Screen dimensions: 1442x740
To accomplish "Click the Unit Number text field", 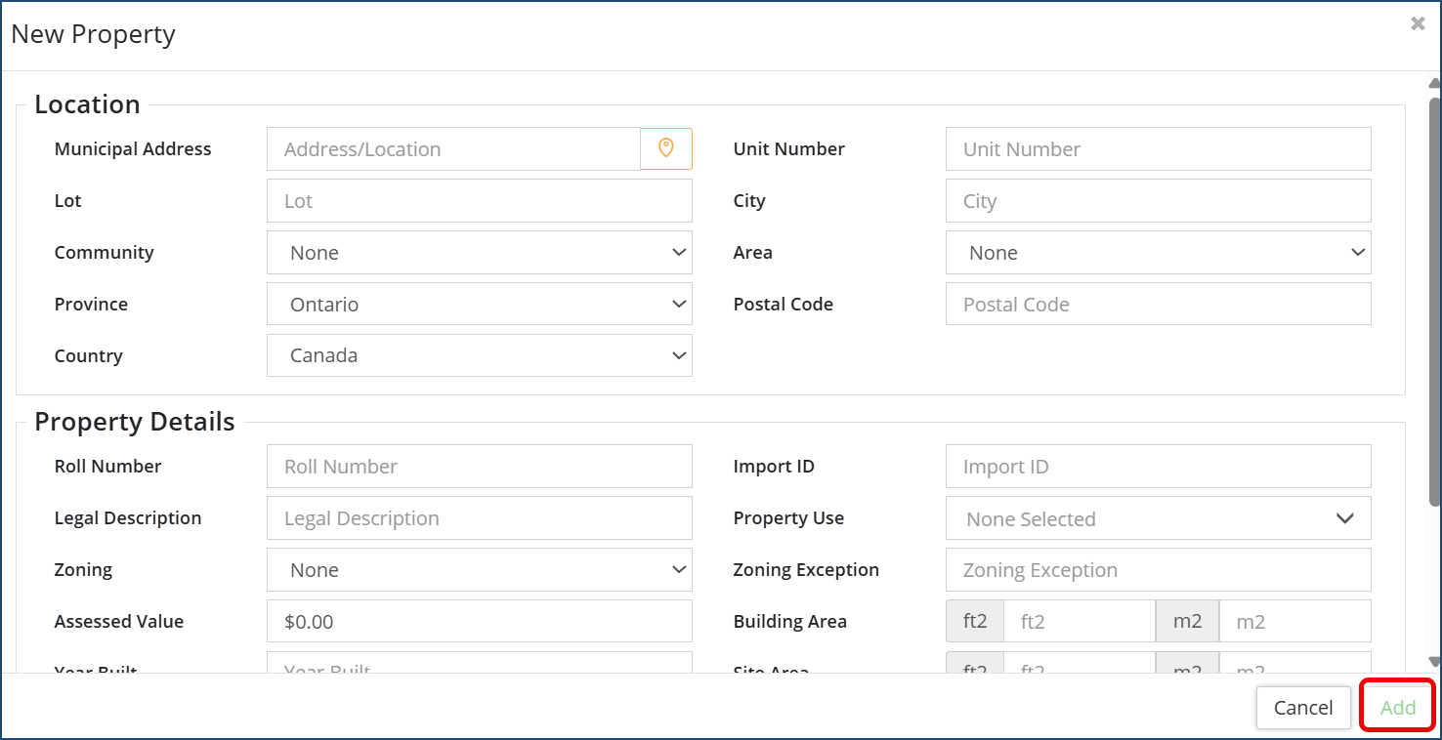I will [1158, 149].
